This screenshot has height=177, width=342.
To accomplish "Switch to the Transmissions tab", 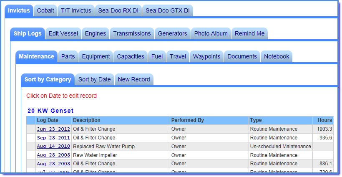I will [x=132, y=33].
